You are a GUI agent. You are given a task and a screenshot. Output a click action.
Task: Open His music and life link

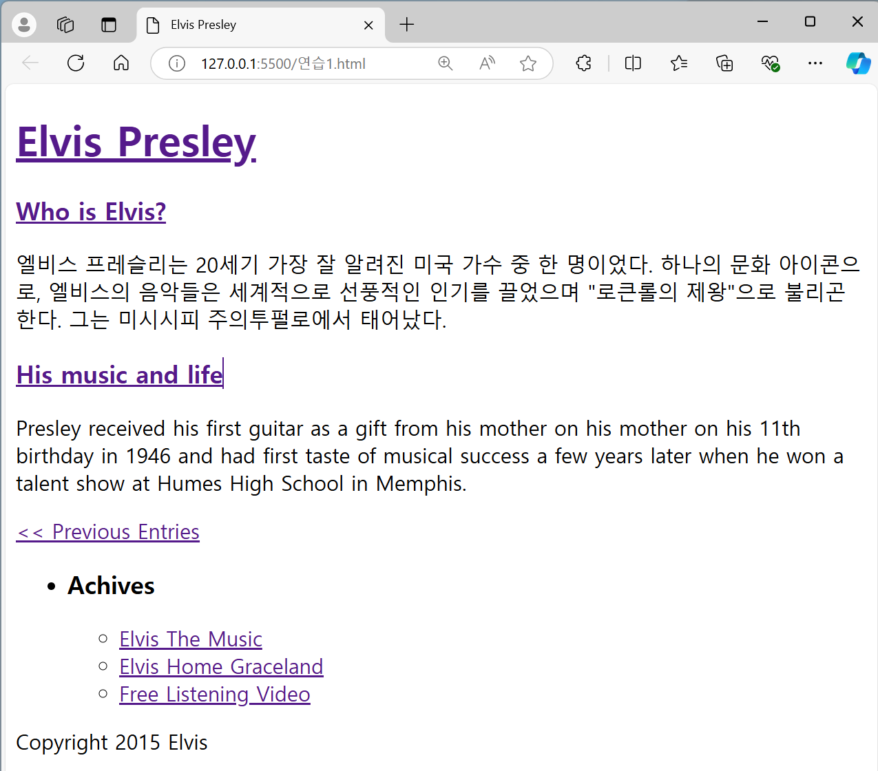120,374
